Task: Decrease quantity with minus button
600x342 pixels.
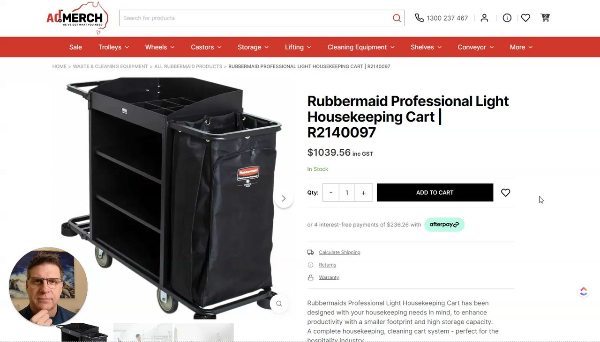Action: click(x=331, y=193)
